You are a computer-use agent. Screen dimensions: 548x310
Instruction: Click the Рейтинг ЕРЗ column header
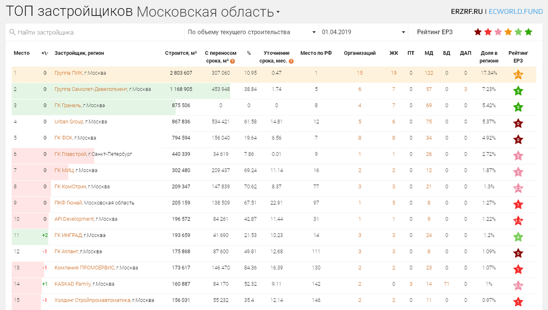[518, 57]
